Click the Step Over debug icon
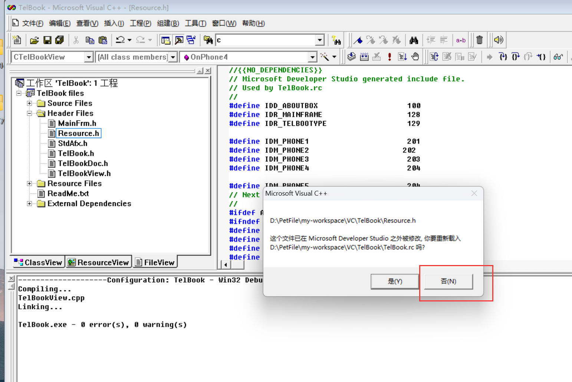Screen dimensions: 572x382 516,57
